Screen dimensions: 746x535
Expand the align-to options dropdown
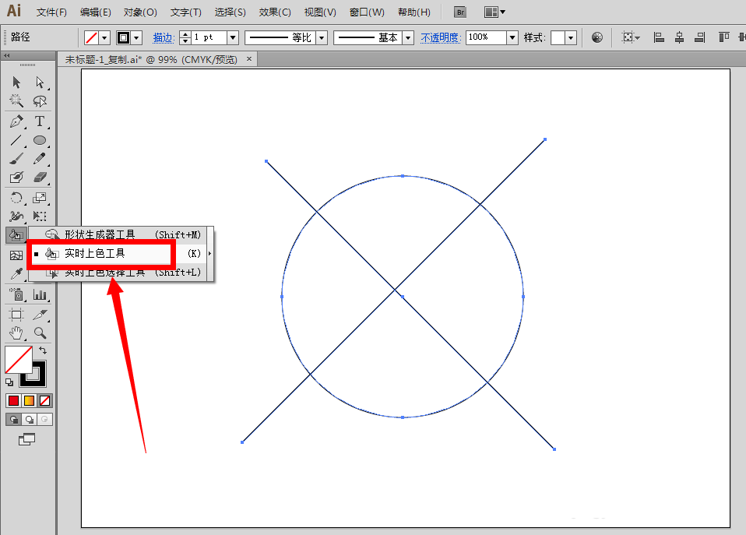[638, 37]
